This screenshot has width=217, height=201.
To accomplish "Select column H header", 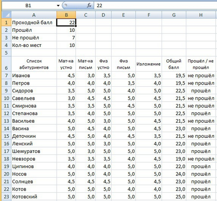I will [201, 15].
